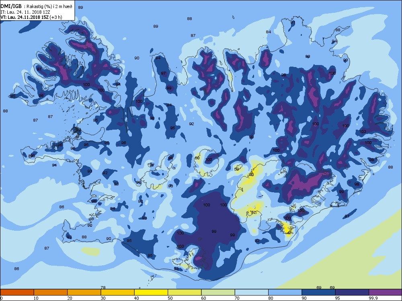Click the 10–20 orange legend swatch

click(x=51, y=292)
